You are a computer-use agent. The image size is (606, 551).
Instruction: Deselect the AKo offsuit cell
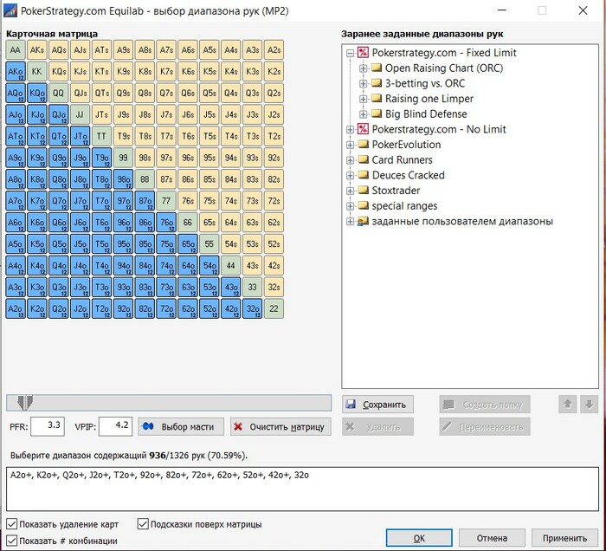16,72
